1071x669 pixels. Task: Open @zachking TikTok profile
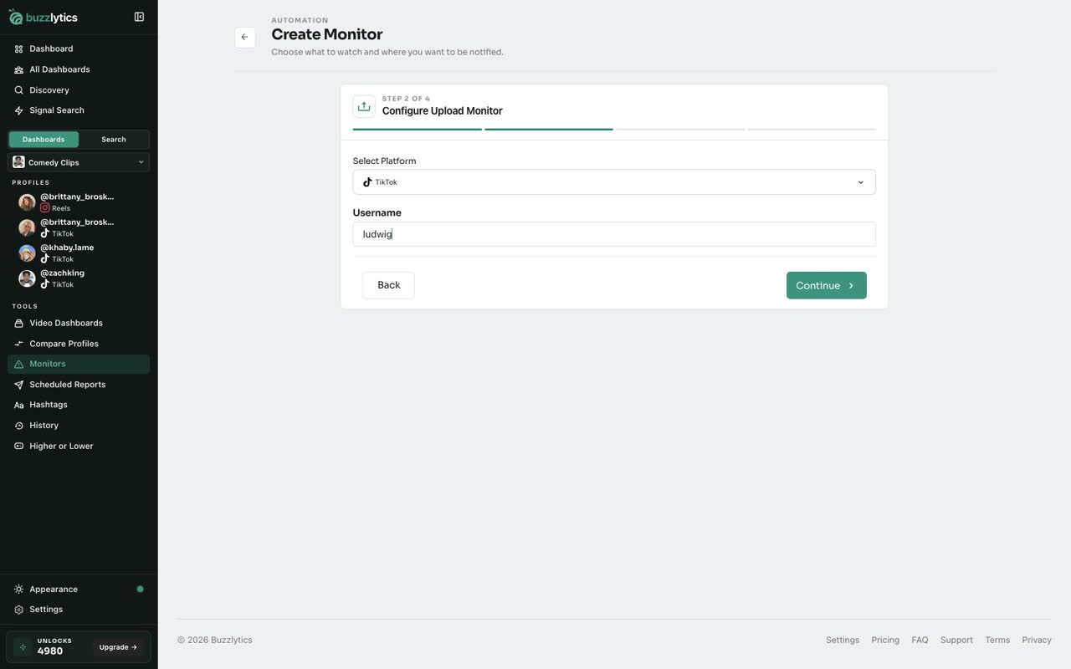(79, 278)
